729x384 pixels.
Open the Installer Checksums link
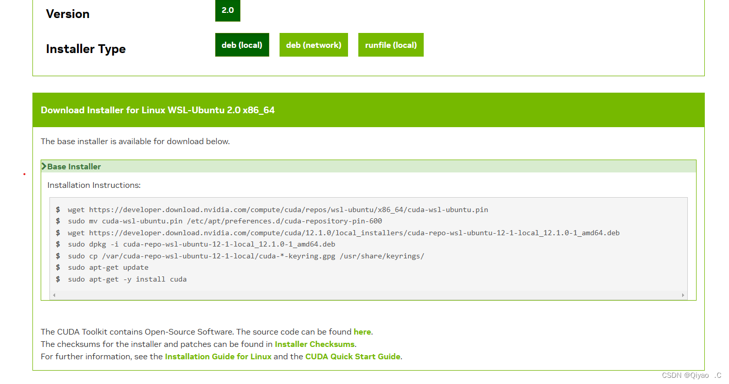[315, 344]
